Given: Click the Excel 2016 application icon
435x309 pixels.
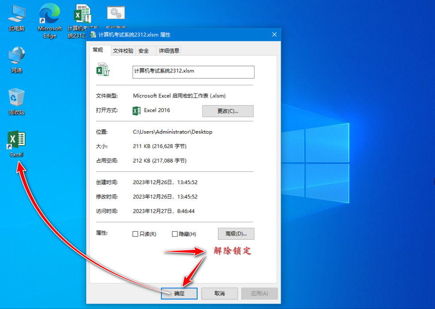Looking at the screenshot, I should coord(137,111).
